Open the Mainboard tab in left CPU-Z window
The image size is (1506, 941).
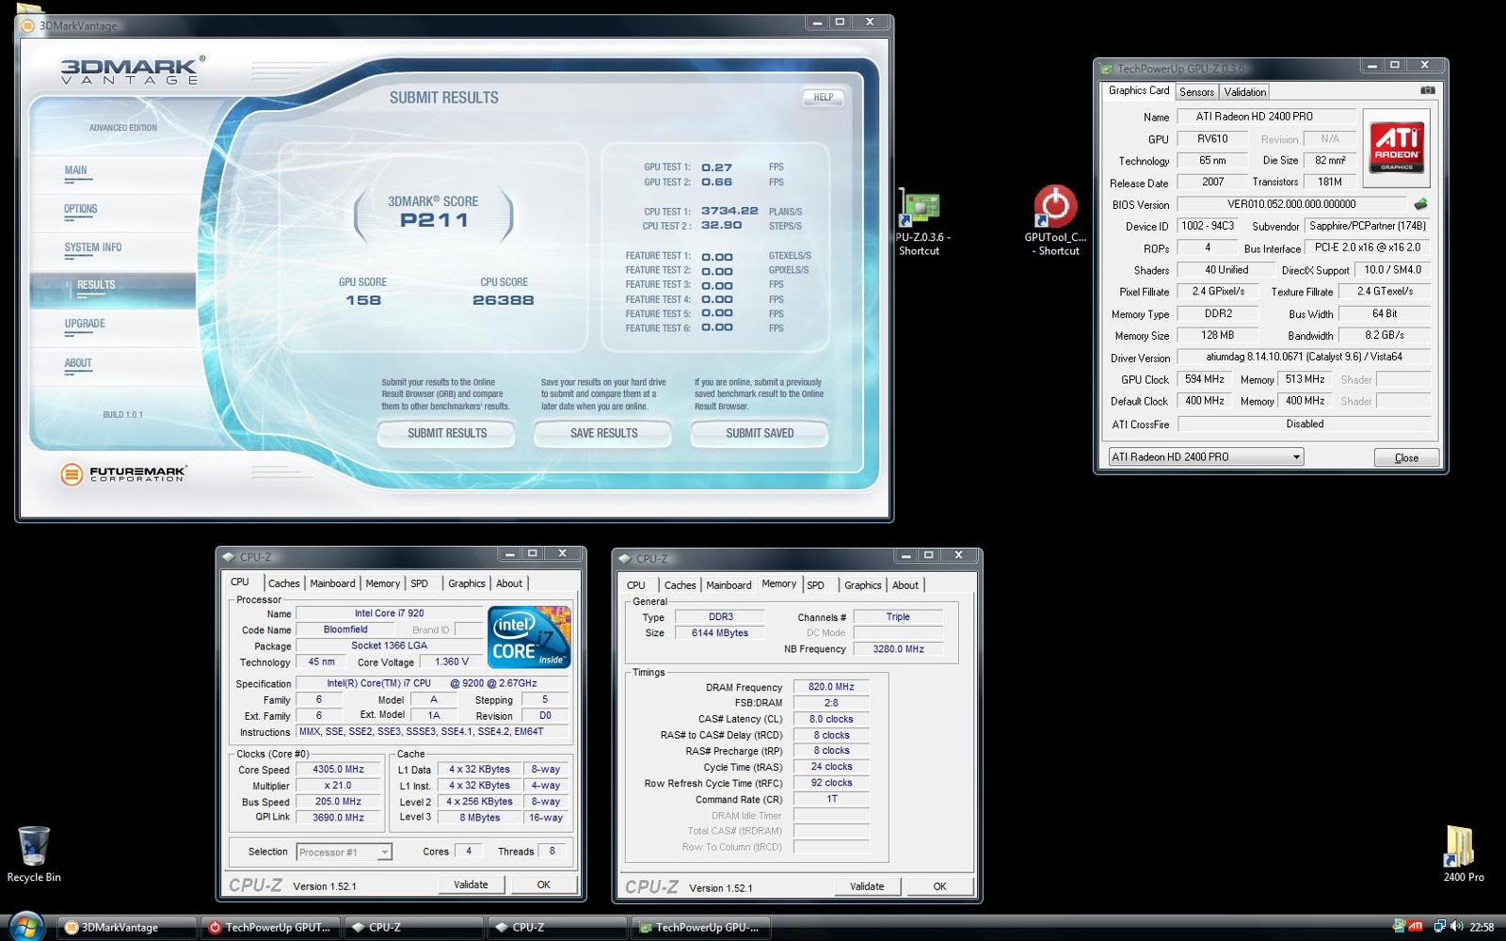point(332,583)
